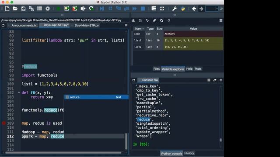The height and width of the screenshot is (157, 280).
Task: Switch to IPython console tab
Action: click(171, 154)
